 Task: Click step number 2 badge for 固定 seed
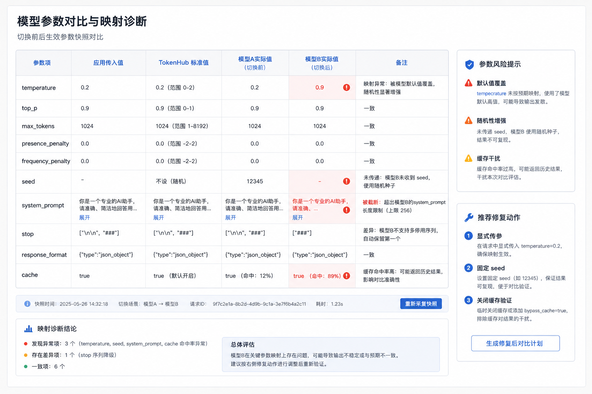468,268
